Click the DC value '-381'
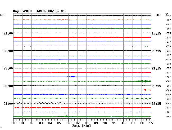 pos(168,24)
